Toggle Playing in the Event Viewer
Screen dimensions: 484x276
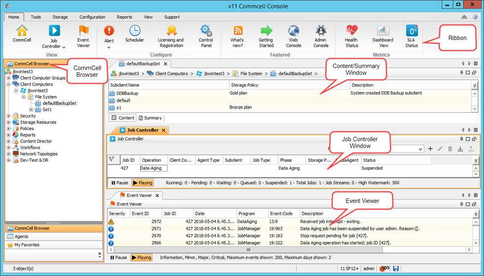tap(141, 258)
